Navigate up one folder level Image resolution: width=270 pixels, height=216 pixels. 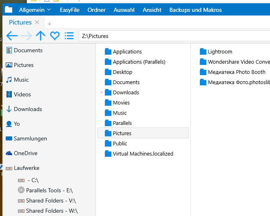[x=41, y=36]
